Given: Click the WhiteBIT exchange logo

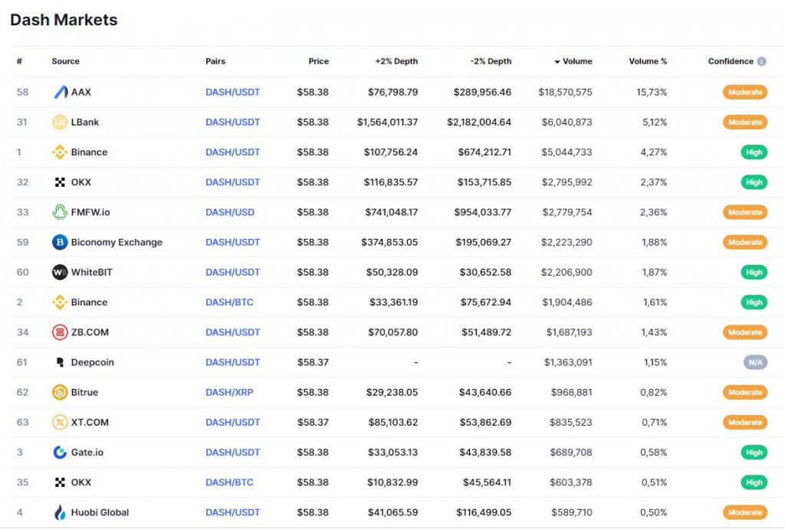Looking at the screenshot, I should 60,272.
